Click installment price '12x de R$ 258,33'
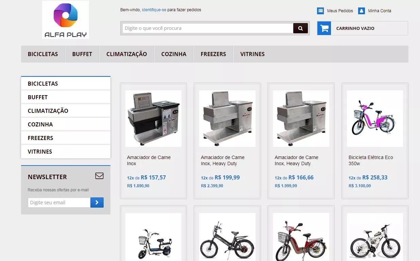Screen dimensions: 420x261 pyautogui.click(x=368, y=177)
